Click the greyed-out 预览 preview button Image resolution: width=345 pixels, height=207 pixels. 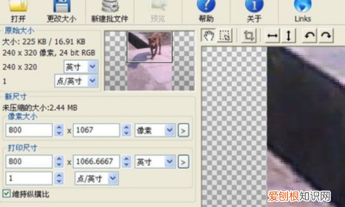[158, 11]
